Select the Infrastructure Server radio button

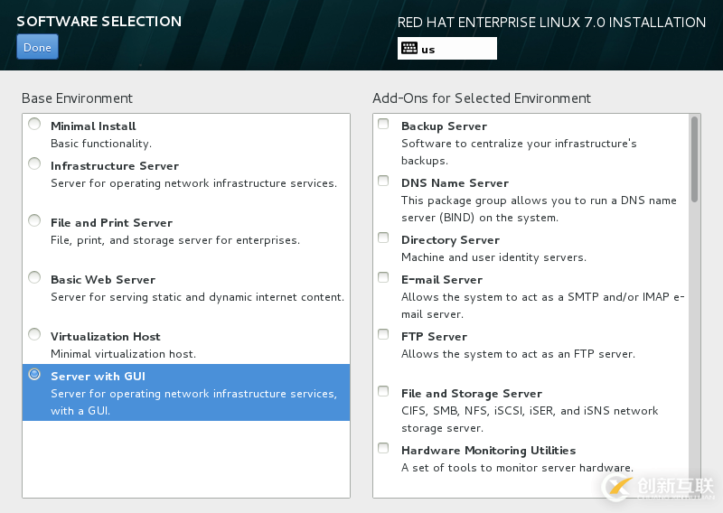point(34,163)
